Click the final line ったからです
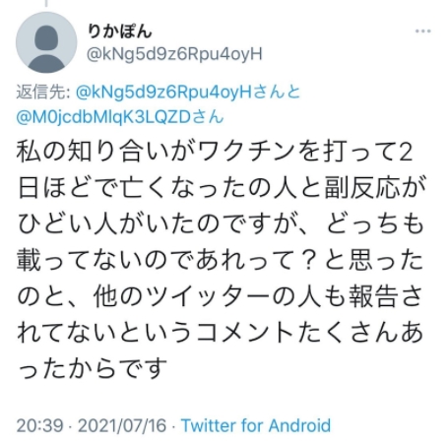This screenshot has width=448, height=445. coord(93,368)
